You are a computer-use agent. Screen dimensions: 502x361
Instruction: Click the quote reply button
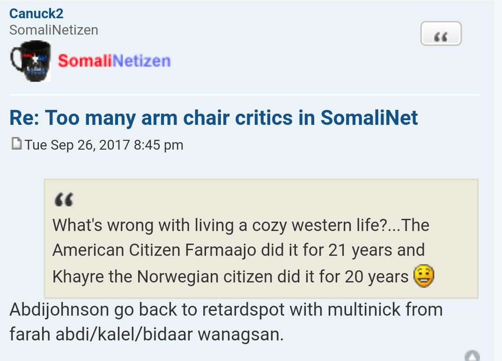point(441,34)
